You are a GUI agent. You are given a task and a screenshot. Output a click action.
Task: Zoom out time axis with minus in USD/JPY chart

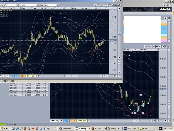[x=104, y=76]
